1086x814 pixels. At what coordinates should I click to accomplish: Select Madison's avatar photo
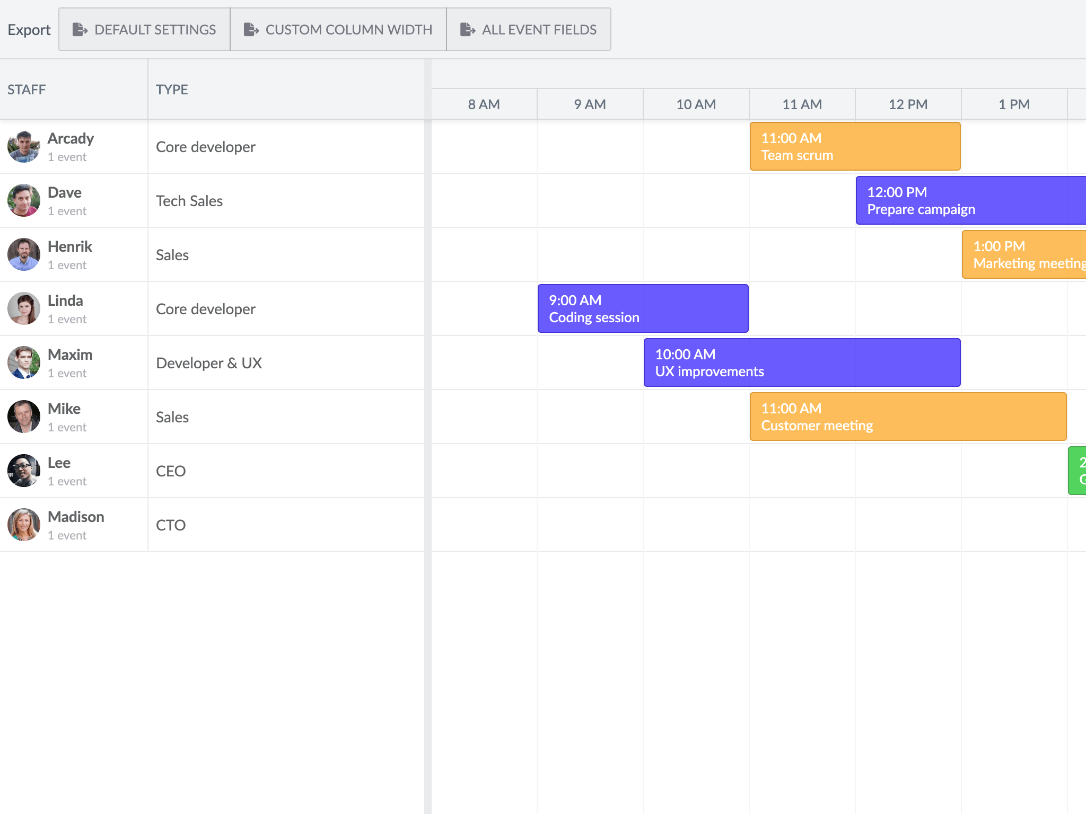23,525
